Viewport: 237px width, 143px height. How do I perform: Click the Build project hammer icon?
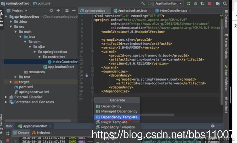pos(143,3)
